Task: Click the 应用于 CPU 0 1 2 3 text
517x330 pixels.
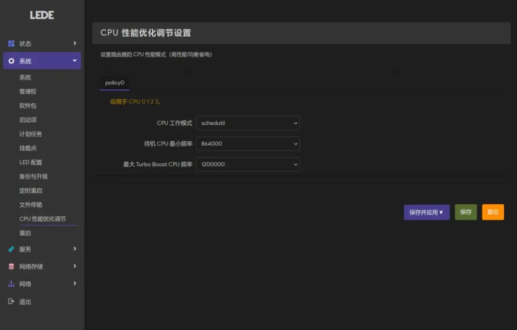Action: point(135,102)
